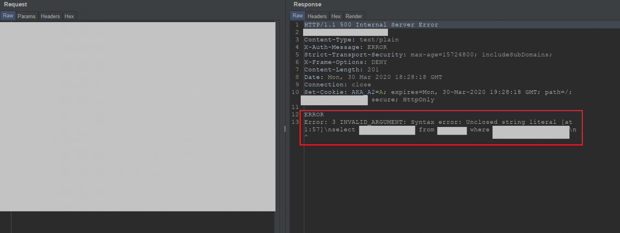
Task: Open the Headers tab in the Request panel
Action: coord(50,16)
